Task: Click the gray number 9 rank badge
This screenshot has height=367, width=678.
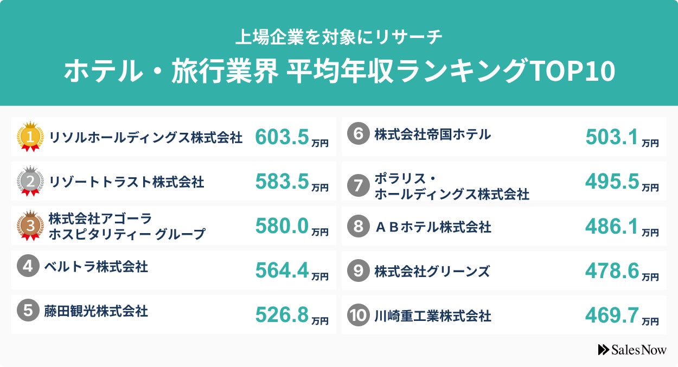Action: click(357, 271)
